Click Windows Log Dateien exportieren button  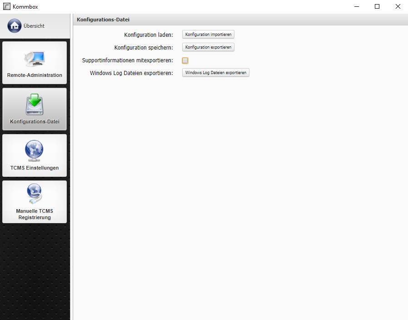coord(216,73)
